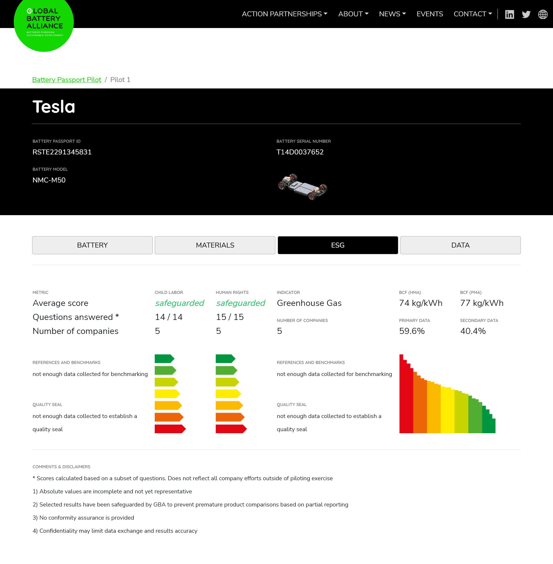Expand the About dropdown menu

(x=353, y=14)
